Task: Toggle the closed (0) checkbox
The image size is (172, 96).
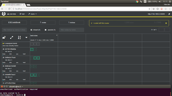Action: click(x=31, y=30)
